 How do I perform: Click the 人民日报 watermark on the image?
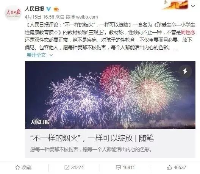click(x=40, y=122)
